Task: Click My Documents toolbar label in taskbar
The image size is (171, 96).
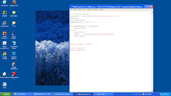Action: click(137, 94)
